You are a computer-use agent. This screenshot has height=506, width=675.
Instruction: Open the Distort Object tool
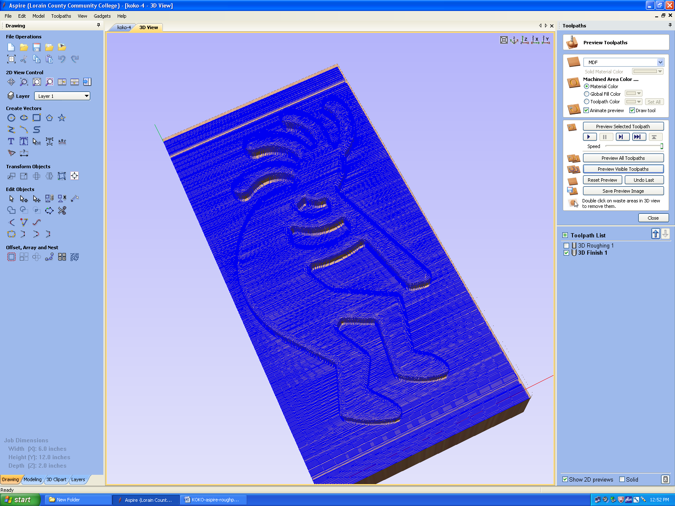pos(62,176)
